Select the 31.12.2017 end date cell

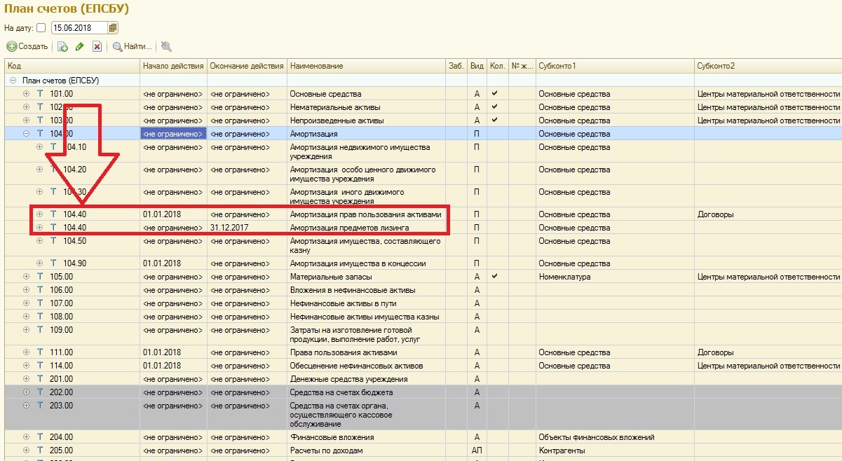(247, 228)
